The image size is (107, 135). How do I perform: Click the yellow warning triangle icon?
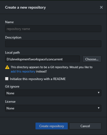point(7,67)
